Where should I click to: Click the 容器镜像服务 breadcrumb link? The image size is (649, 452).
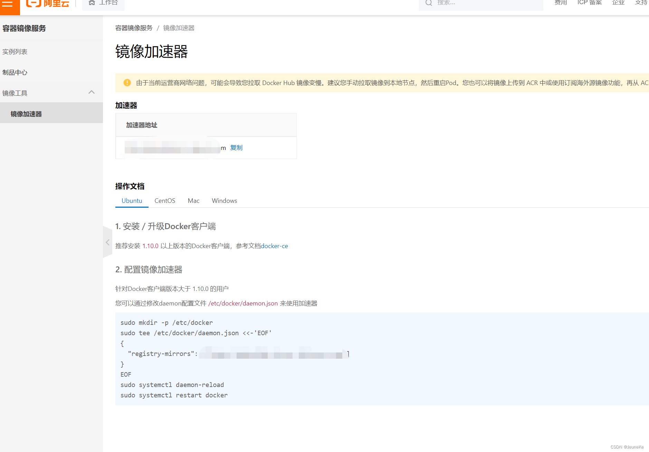click(134, 28)
